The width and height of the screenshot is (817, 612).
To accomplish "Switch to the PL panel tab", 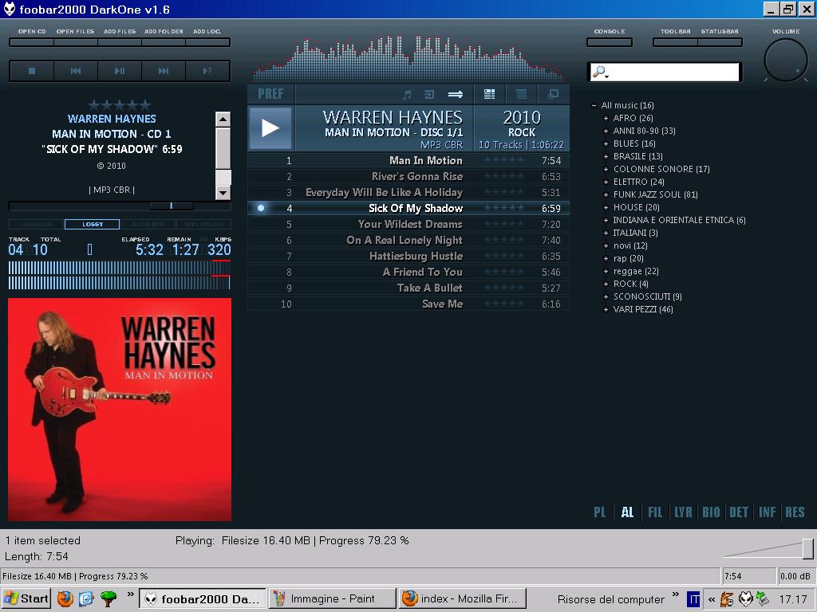I will pyautogui.click(x=600, y=512).
